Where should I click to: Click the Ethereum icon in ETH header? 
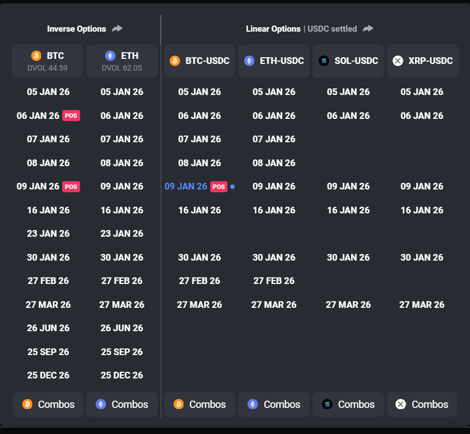(x=110, y=56)
